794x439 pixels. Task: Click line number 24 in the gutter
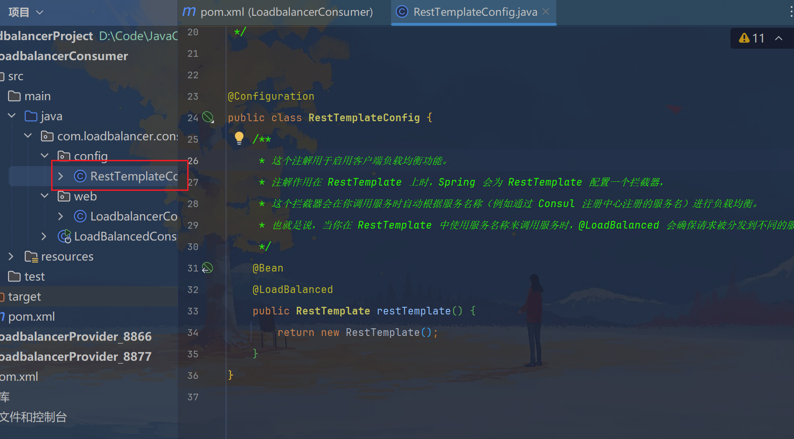point(192,118)
